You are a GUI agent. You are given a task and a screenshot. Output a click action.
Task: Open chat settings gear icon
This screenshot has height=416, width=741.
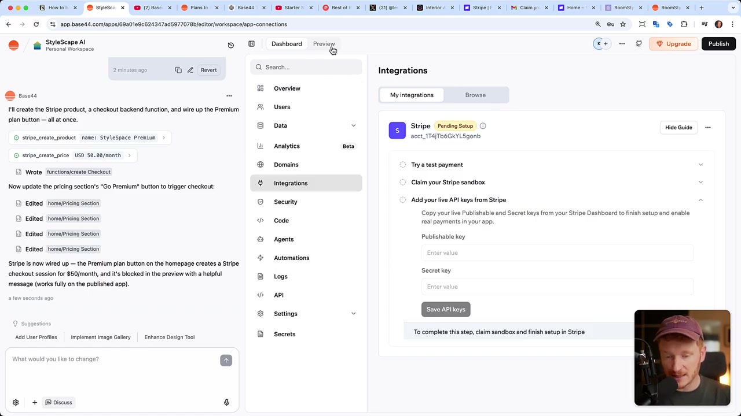click(x=16, y=402)
